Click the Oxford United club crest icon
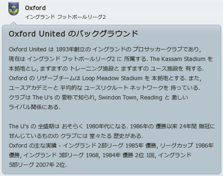This screenshot has height=176, width=223. 13,9
